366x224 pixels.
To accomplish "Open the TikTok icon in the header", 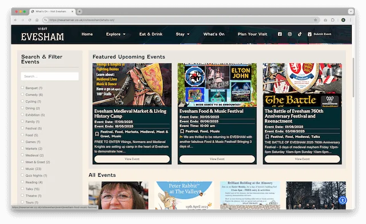I will (300, 34).
